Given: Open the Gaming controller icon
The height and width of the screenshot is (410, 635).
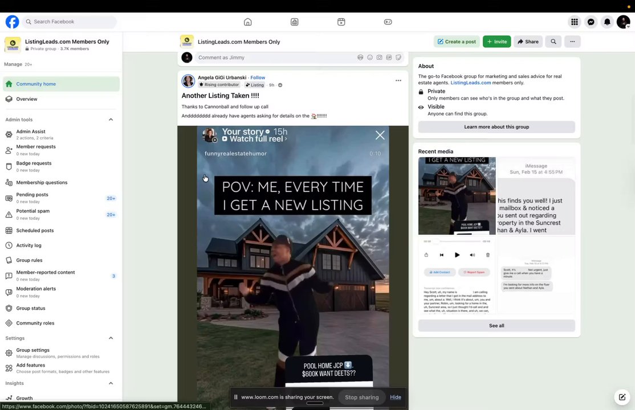Looking at the screenshot, I should (x=388, y=22).
